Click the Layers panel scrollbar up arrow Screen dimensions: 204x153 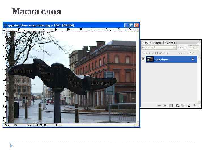199,58
